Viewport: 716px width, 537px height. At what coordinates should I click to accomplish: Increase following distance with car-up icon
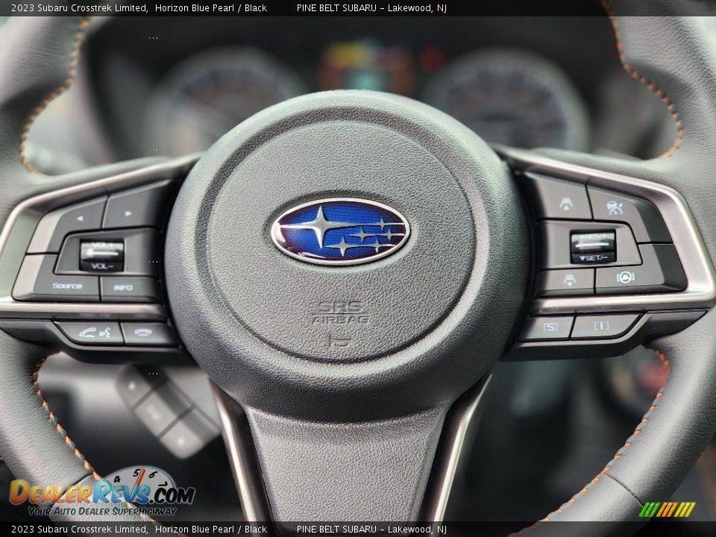(x=565, y=203)
